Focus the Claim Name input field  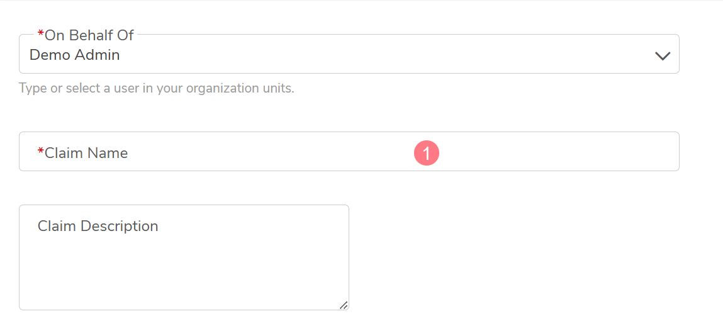pos(252,152)
